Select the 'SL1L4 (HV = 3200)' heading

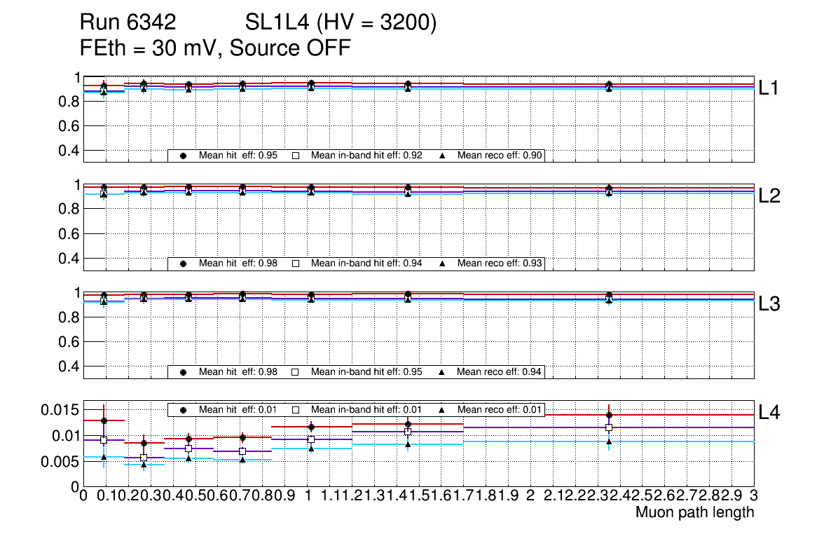pyautogui.click(x=341, y=24)
